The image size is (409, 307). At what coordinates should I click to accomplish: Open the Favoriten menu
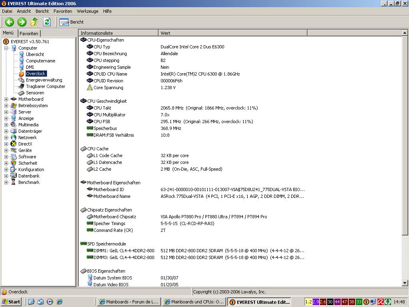(63, 11)
